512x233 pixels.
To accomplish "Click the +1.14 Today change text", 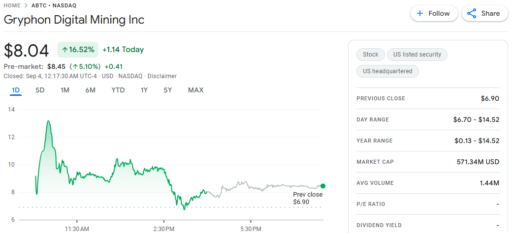I will point(123,50).
